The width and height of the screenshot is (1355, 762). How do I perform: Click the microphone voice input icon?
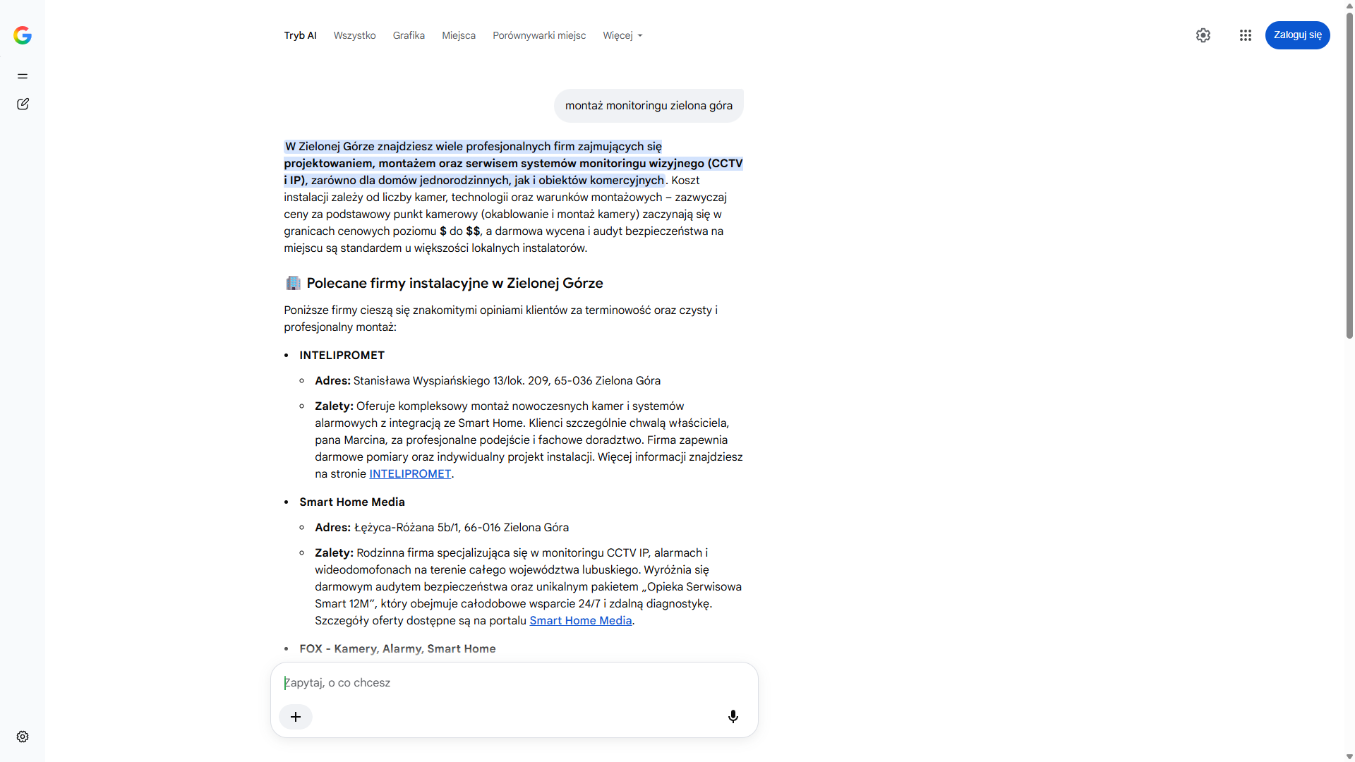pos(733,717)
